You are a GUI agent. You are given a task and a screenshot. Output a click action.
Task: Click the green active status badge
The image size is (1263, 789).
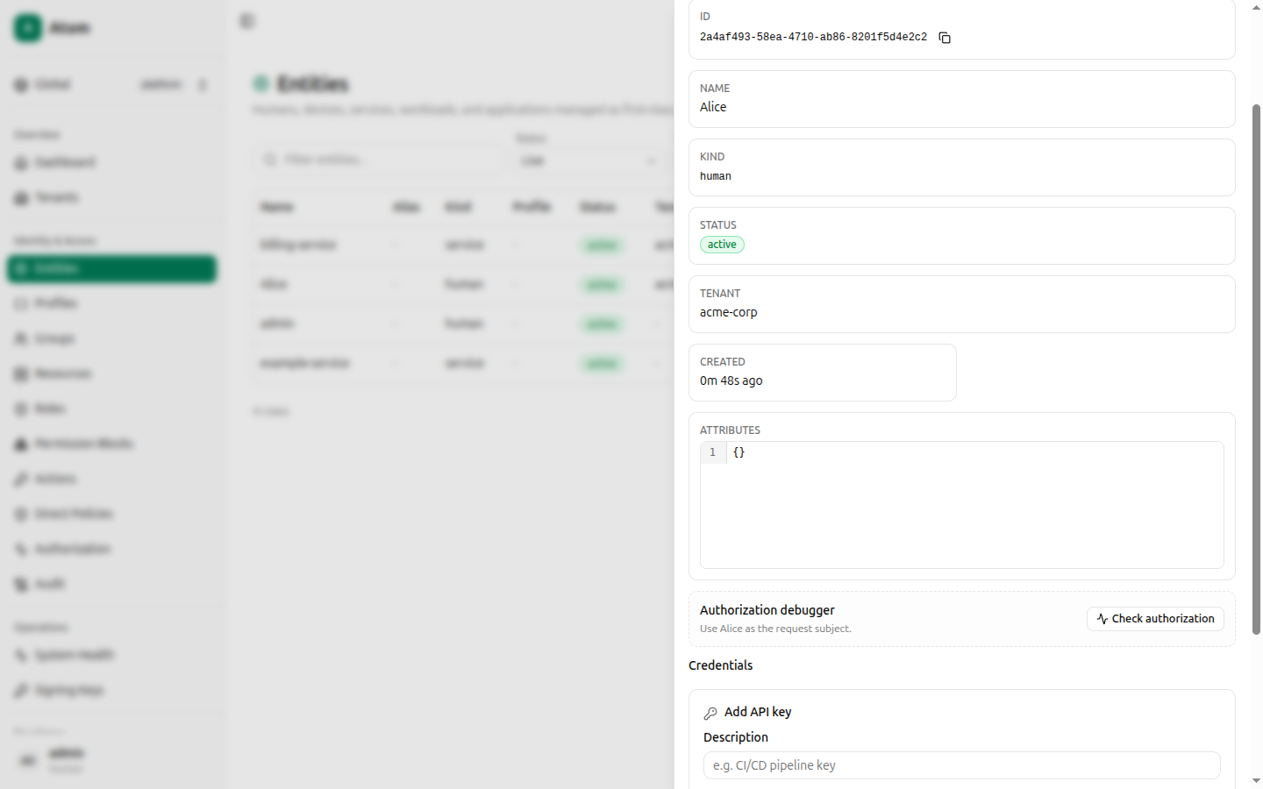722,245
